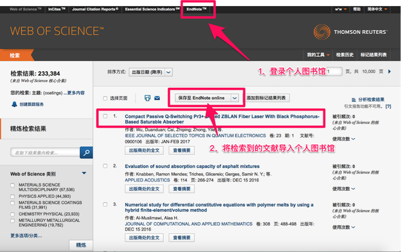Click 查看摘要 for result 3
This screenshot has width=401, height=252.
pos(182,238)
